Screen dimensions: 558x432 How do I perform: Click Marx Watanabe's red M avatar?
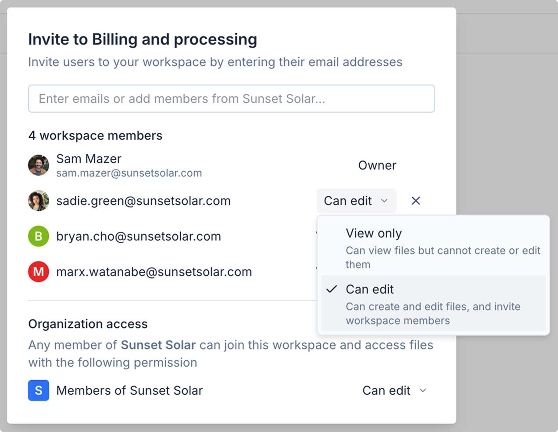(x=39, y=272)
